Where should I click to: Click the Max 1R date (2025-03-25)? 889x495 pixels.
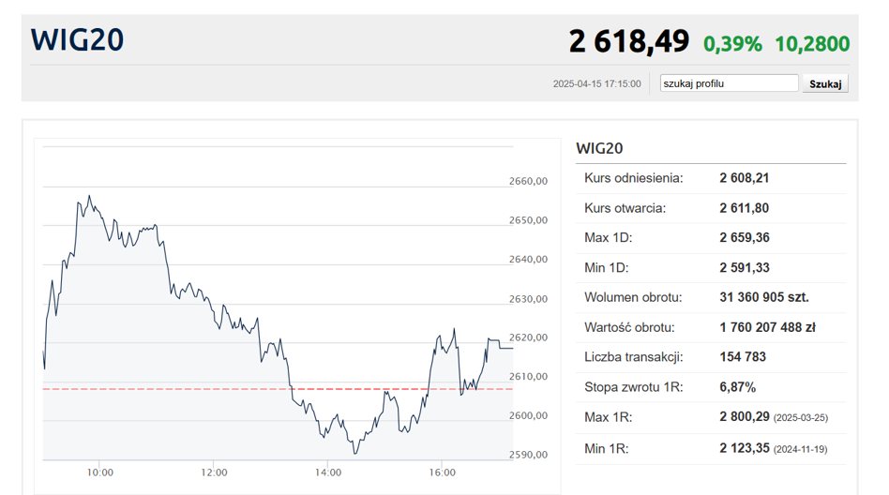coord(801,418)
